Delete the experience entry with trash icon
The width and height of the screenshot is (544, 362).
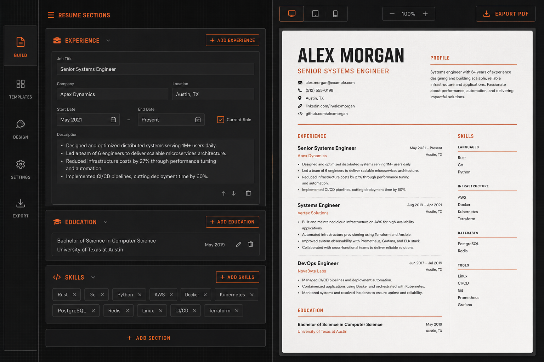tap(248, 193)
